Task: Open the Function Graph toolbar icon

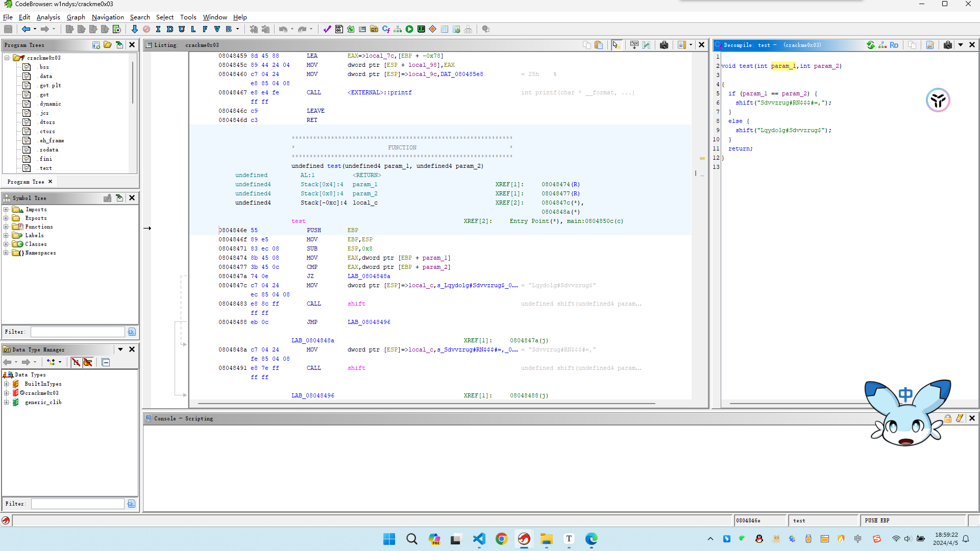Action: coord(398,29)
